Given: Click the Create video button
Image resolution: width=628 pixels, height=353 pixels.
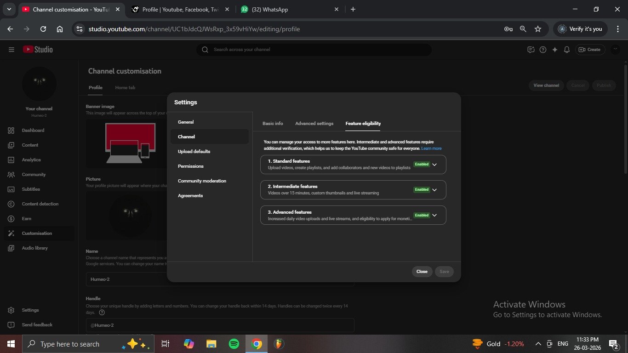Looking at the screenshot, I should coord(589,50).
